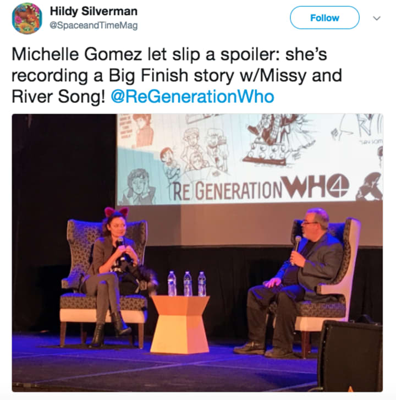Click the cartoon portrait on screen's left

coord(139,186)
